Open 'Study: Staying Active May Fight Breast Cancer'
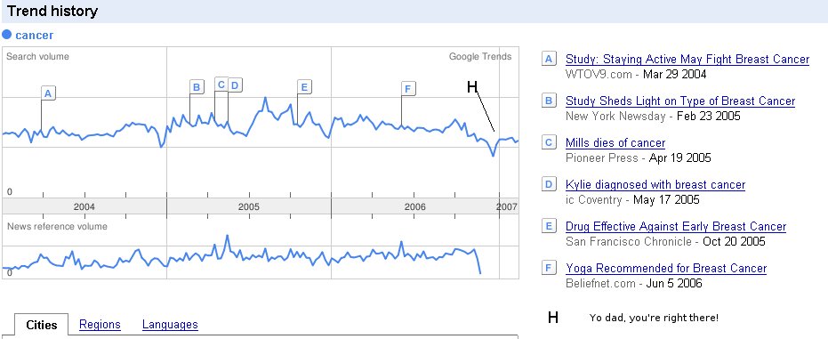 tap(687, 59)
